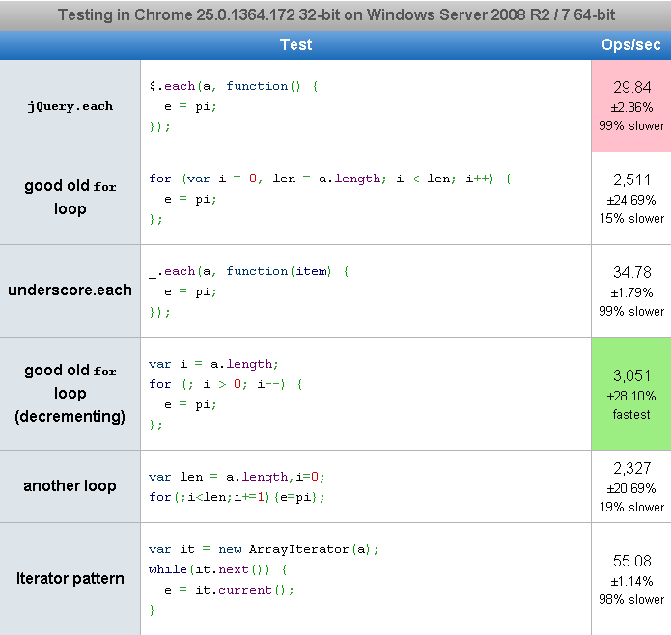Click the pink 29.84 ops/sec result cell
Image resolution: width=671 pixels, height=635 pixels.
point(631,105)
